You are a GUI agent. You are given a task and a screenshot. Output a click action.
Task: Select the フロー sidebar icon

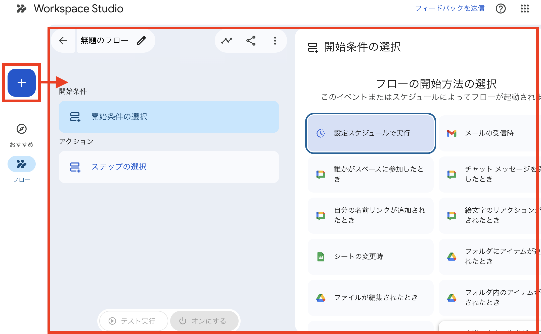pos(22,164)
